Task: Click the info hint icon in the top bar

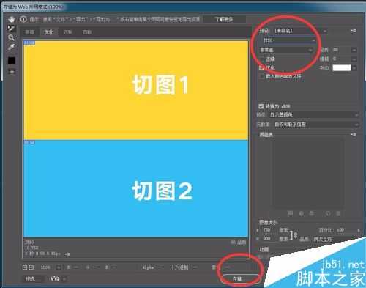Action: point(23,19)
